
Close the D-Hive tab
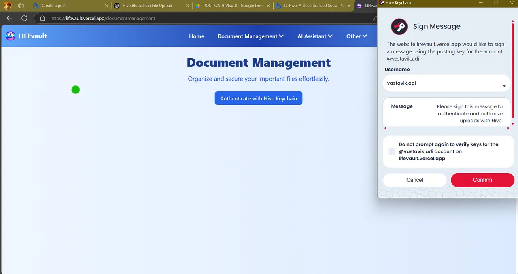point(348,6)
